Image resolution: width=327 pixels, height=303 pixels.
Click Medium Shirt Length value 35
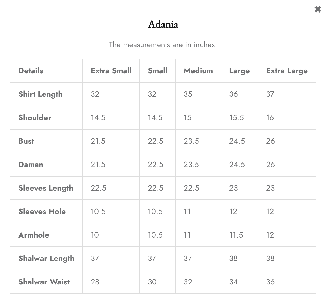[x=188, y=94]
